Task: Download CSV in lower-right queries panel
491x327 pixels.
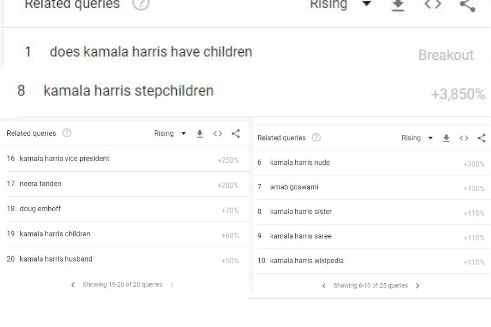Action: (x=446, y=138)
